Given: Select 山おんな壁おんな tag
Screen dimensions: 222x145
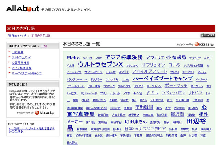Looking at the screenshot, I should 96,108.
